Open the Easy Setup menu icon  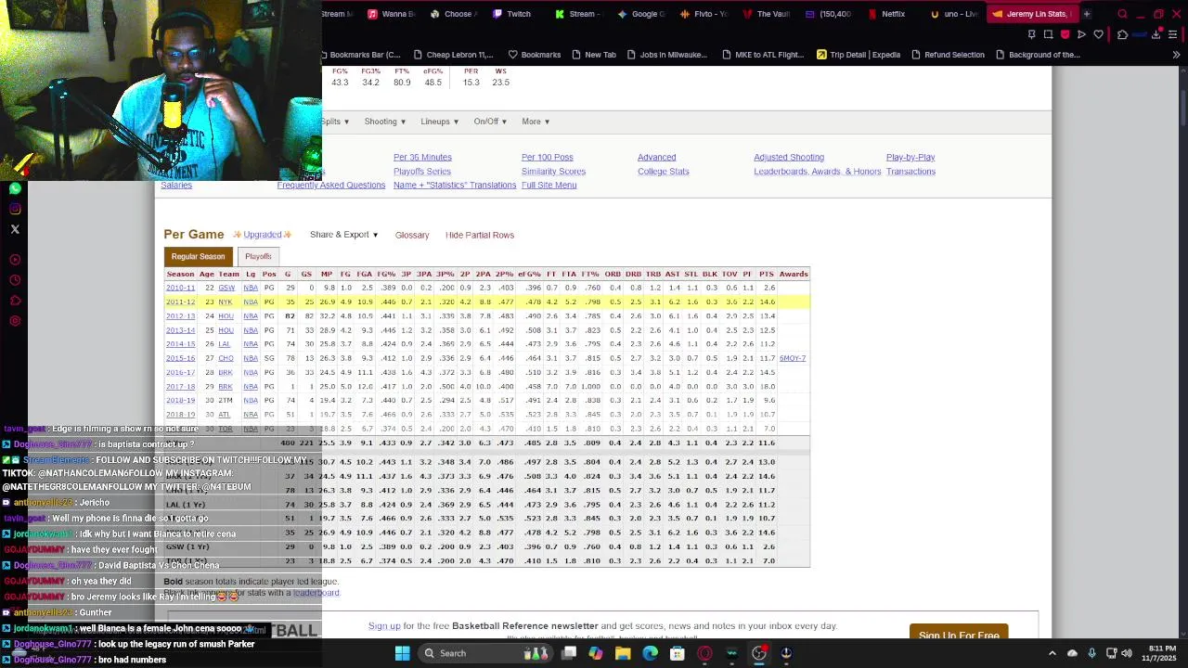1173,34
